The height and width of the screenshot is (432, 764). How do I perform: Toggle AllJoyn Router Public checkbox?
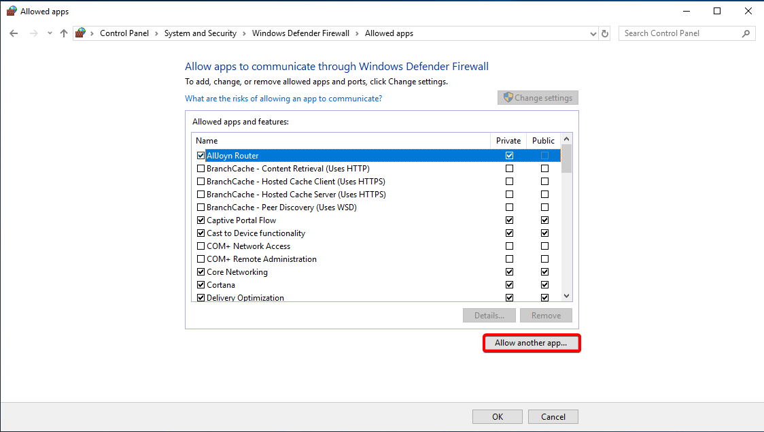(x=544, y=156)
